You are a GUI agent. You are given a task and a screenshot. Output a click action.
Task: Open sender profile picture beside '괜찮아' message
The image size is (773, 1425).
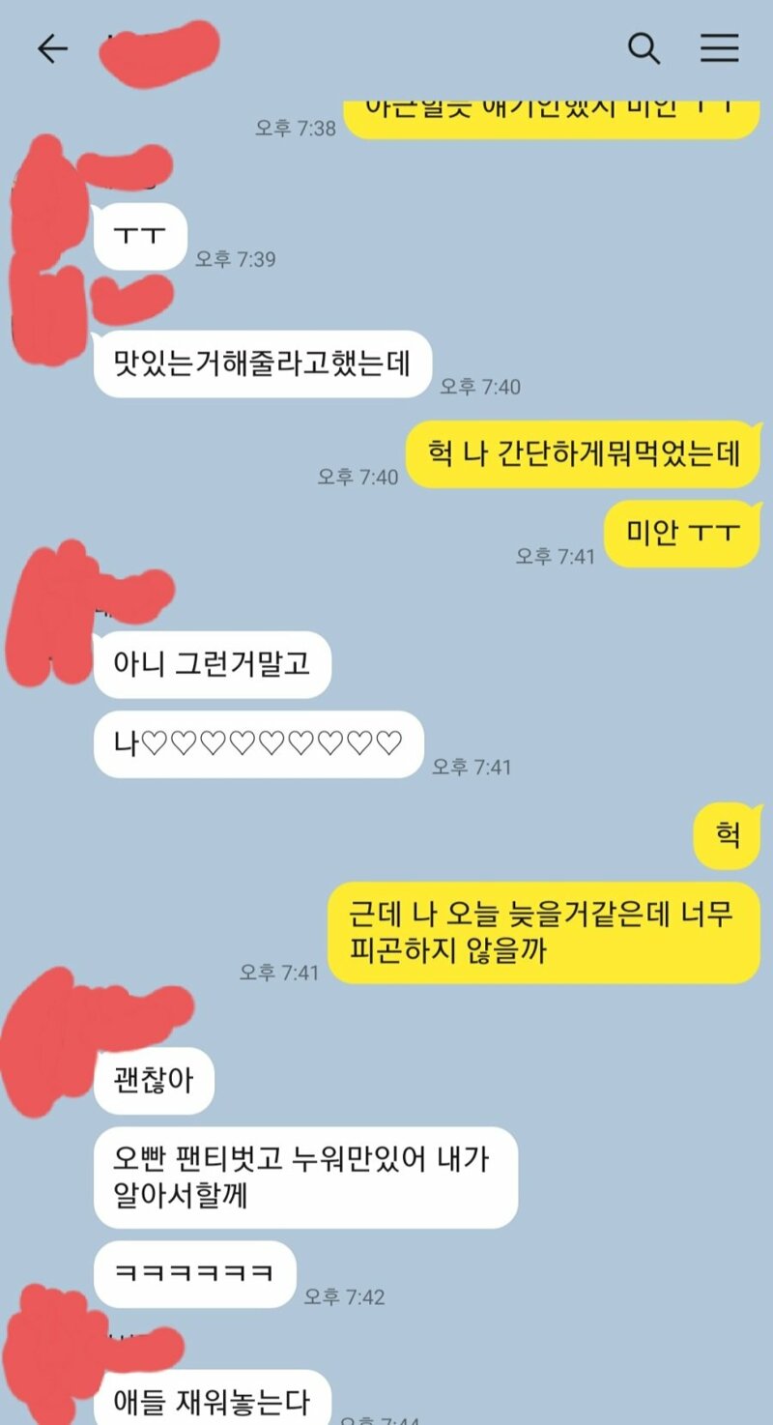(x=48, y=1039)
